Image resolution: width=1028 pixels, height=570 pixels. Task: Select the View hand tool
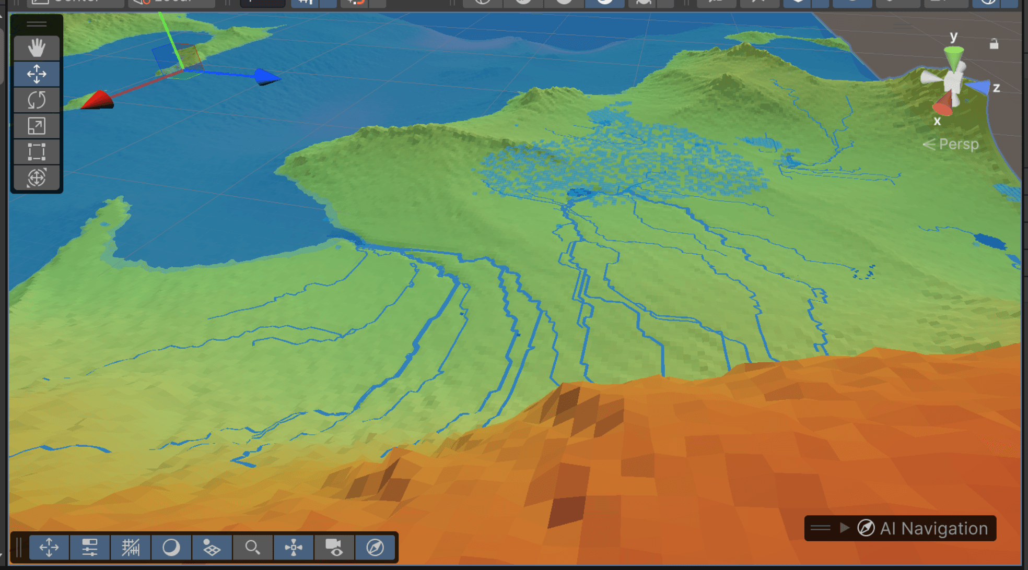point(36,48)
